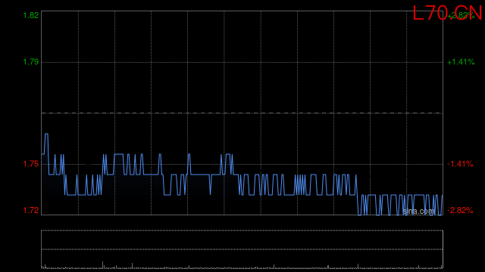Click the 1.72 price axis label

[31, 210]
